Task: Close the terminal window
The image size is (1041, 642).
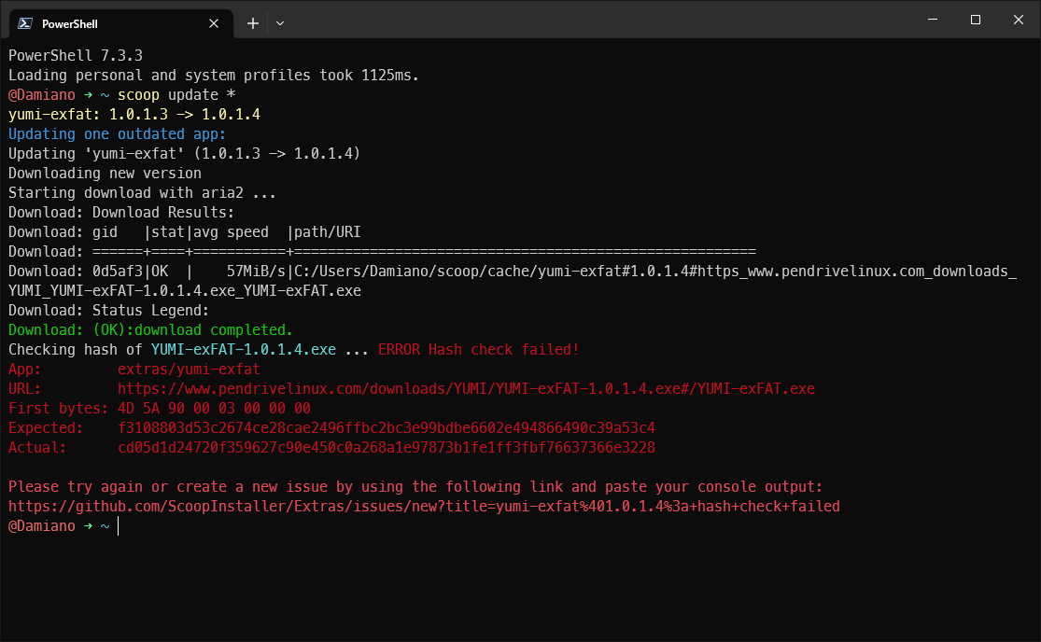Action: [x=1019, y=20]
